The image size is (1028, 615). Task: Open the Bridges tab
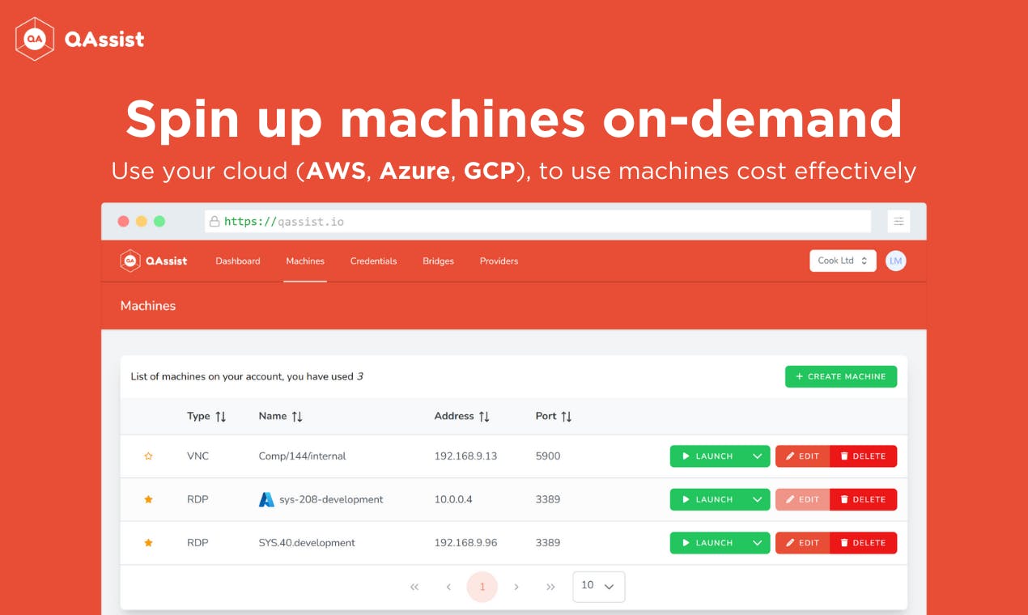click(438, 261)
